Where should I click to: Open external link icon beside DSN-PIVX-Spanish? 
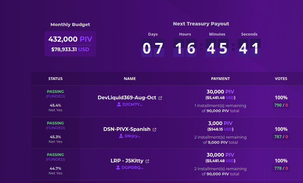coord(154,129)
